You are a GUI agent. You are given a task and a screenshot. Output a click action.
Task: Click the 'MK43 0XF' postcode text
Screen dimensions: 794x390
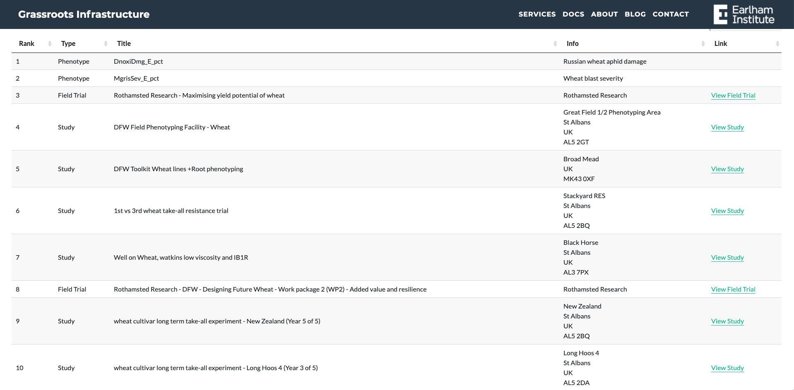click(x=579, y=179)
